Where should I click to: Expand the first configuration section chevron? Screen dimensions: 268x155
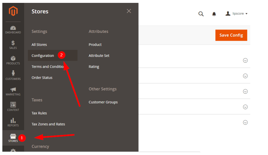[x=245, y=61]
